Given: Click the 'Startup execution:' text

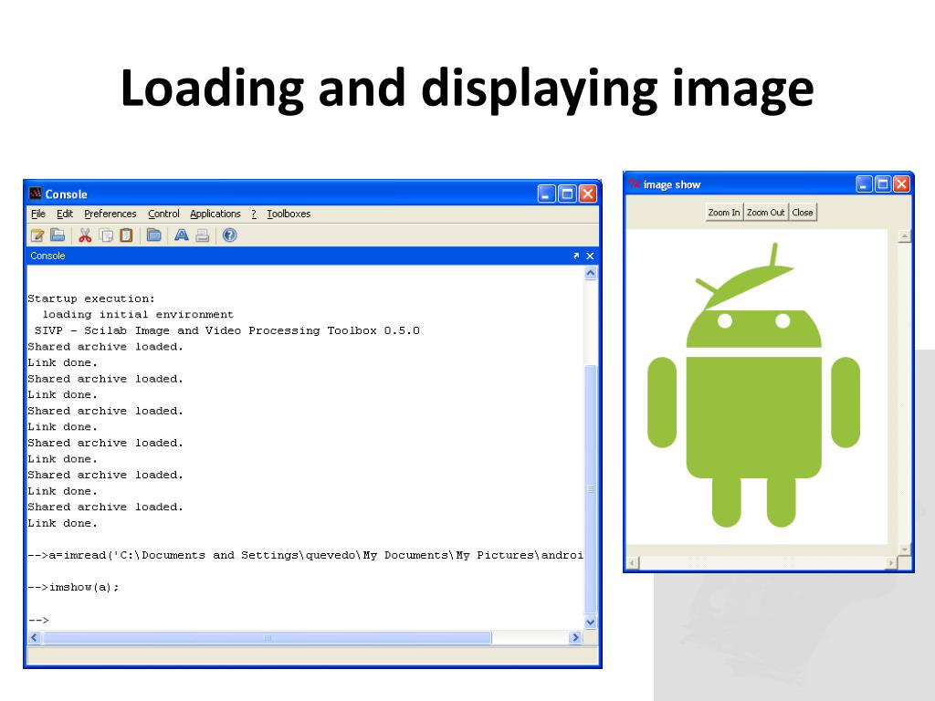Looking at the screenshot, I should click(x=91, y=298).
